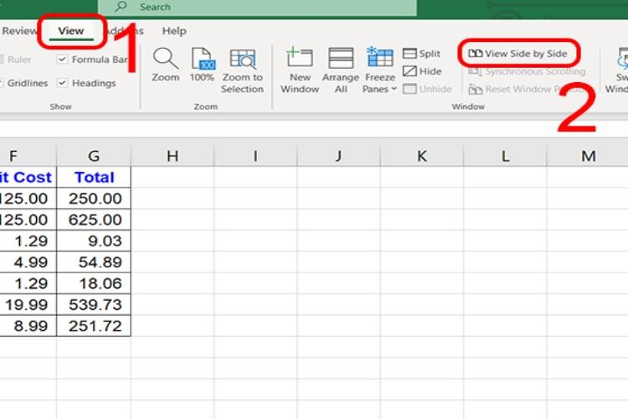The width and height of the screenshot is (628, 419).
Task: Select column L header
Action: 505,156
